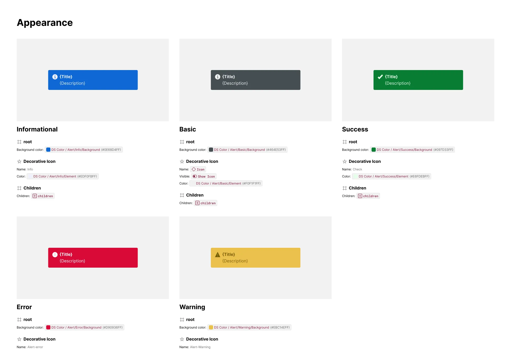This screenshot has height=351, width=511.
Task: Click the Basic section heading
Action: coord(187,129)
